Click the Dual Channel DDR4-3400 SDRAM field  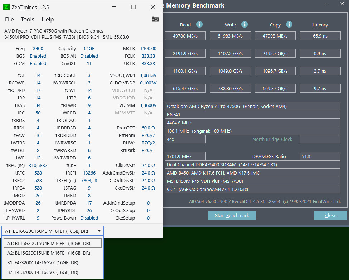(x=253, y=164)
